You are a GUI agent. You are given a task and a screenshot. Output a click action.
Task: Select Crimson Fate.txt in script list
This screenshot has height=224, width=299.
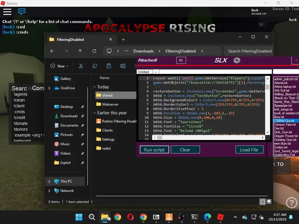285,125
